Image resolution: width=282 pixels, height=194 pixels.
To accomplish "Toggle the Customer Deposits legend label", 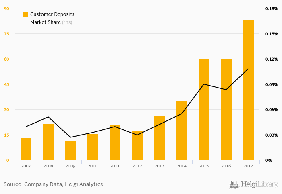I will click(52, 14).
